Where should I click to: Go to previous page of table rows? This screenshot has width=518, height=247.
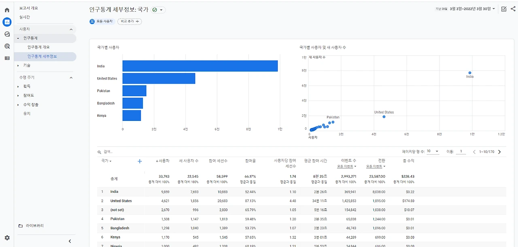coord(474,152)
